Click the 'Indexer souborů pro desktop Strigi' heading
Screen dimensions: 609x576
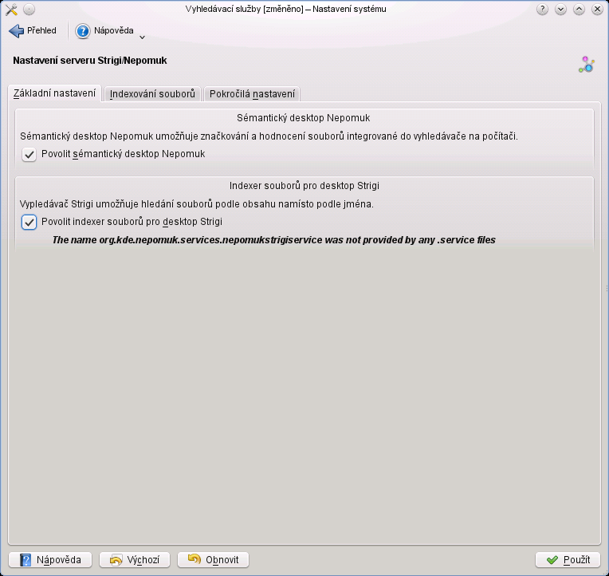(x=304, y=186)
